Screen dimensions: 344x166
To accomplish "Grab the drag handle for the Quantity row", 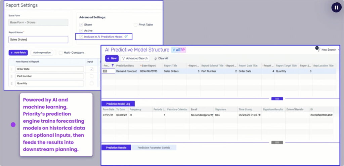I will click(x=11, y=84).
